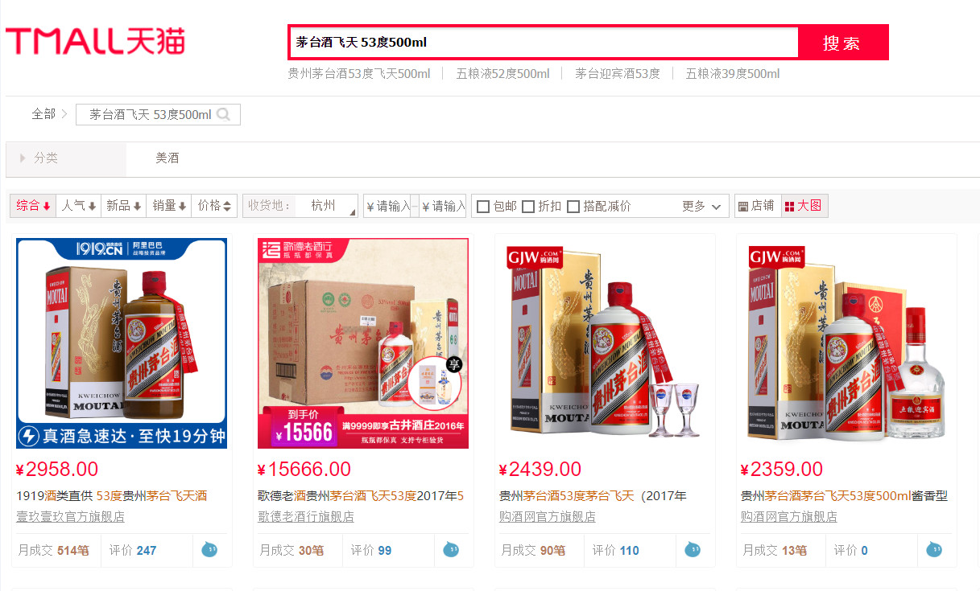980x591 pixels.
Task: Click the chat icon beside 评价 110
Action: pyautogui.click(x=693, y=550)
